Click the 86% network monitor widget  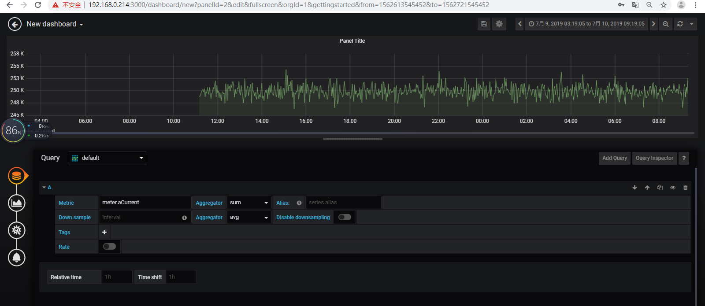tap(13, 131)
